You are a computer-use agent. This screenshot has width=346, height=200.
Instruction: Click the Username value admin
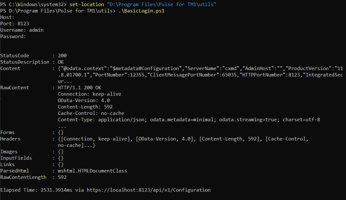coord(36,30)
